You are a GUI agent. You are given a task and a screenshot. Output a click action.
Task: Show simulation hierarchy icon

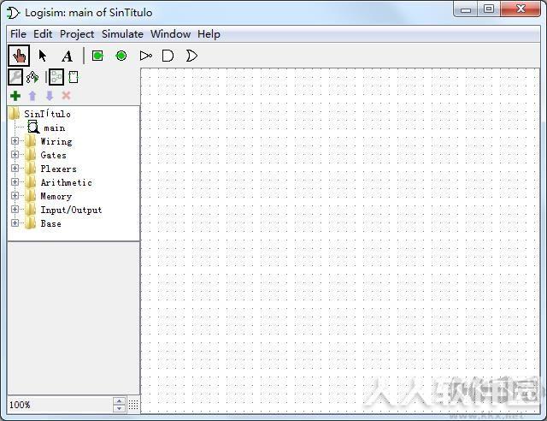pyautogui.click(x=32, y=77)
